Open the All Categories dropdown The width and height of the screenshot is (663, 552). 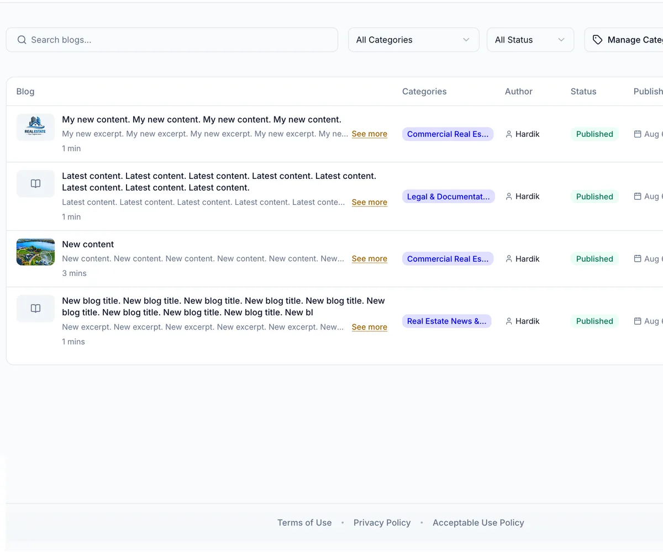(413, 40)
